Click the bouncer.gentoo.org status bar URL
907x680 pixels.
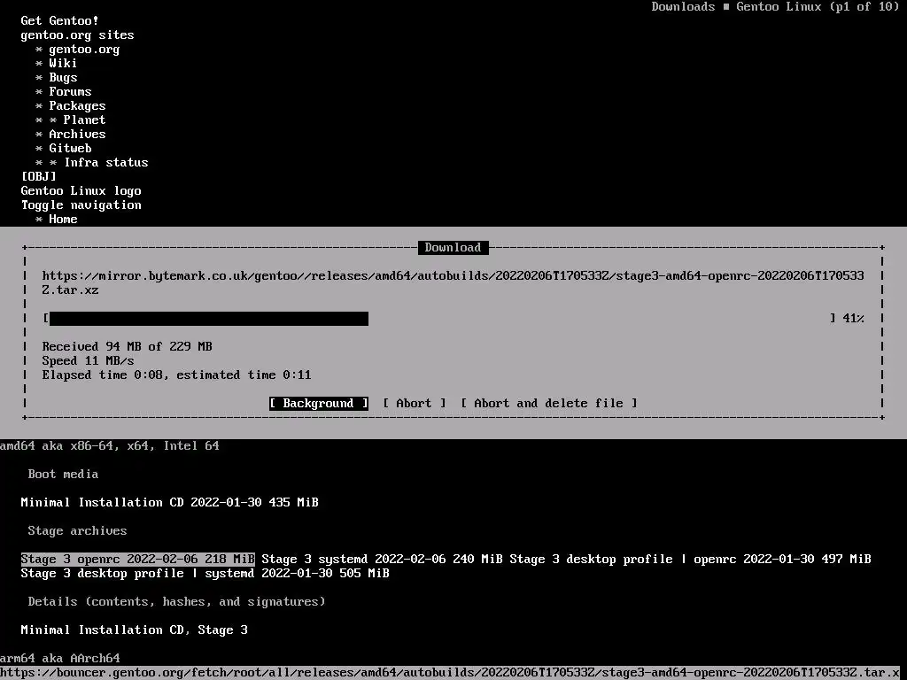pos(450,673)
